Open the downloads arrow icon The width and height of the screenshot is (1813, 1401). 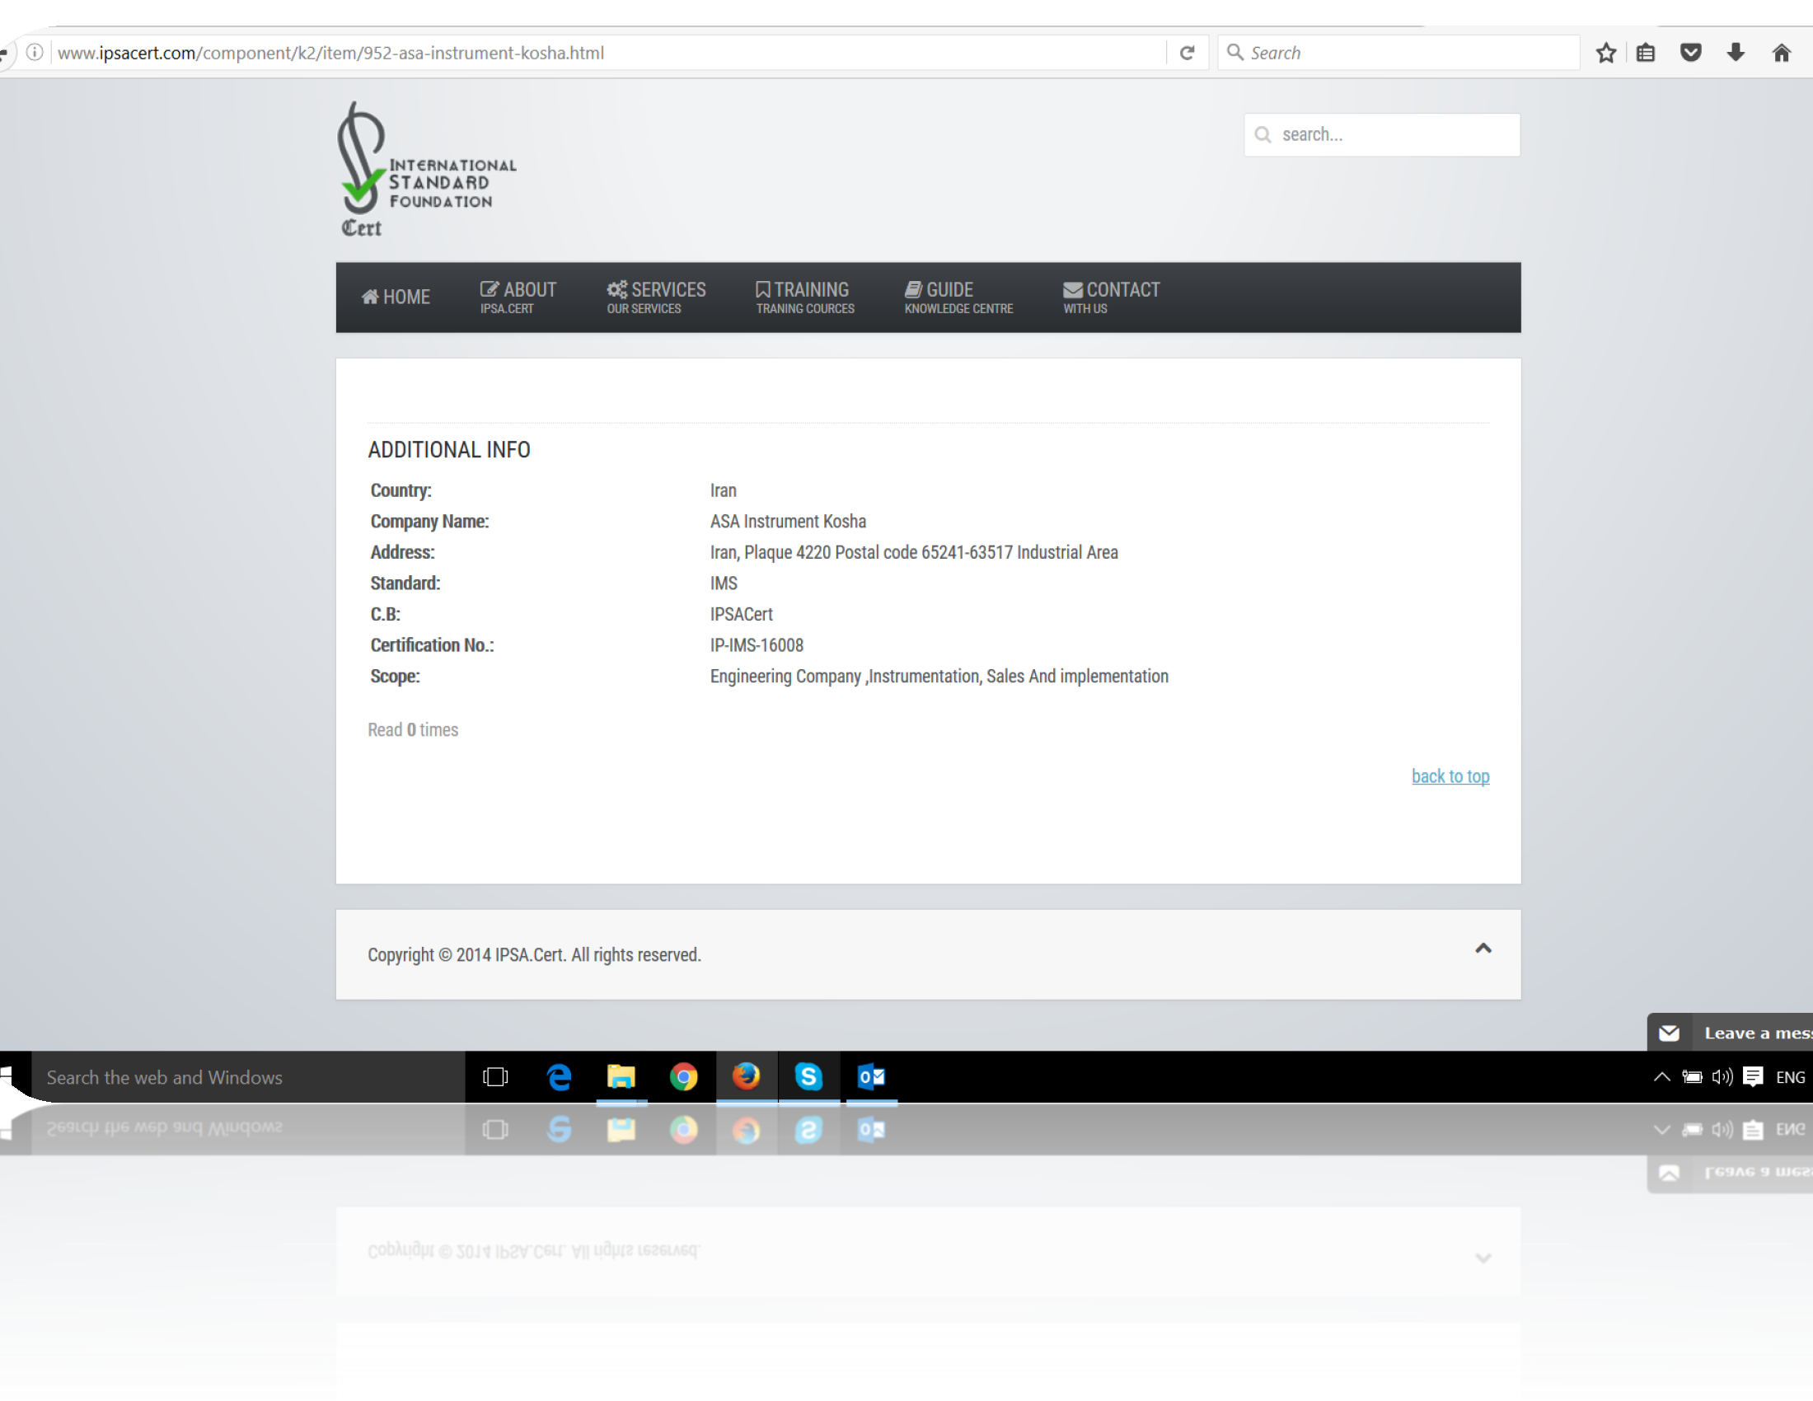[1735, 53]
